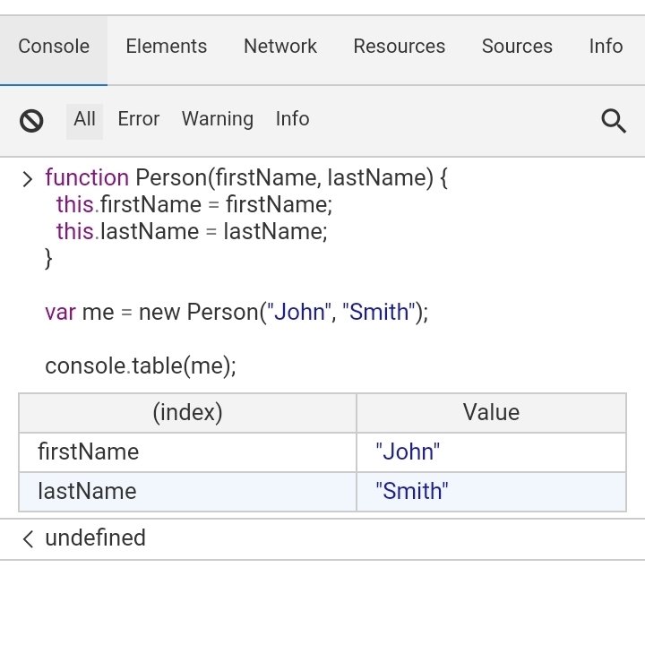This screenshot has width=645, height=645.
Task: Select the All log filter
Action: pyautogui.click(x=85, y=121)
